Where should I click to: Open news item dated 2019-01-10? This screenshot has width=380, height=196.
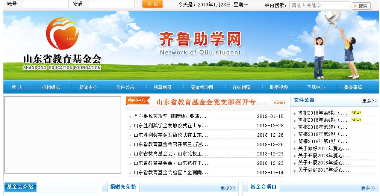(x=170, y=116)
